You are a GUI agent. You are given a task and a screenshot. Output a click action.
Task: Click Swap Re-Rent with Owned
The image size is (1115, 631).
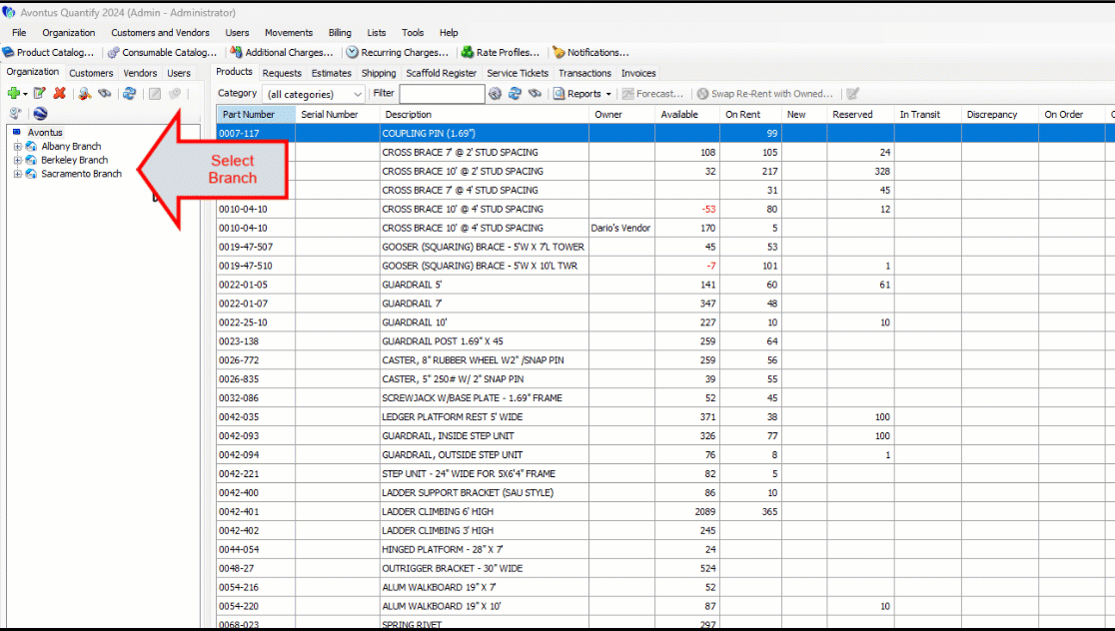tap(767, 93)
